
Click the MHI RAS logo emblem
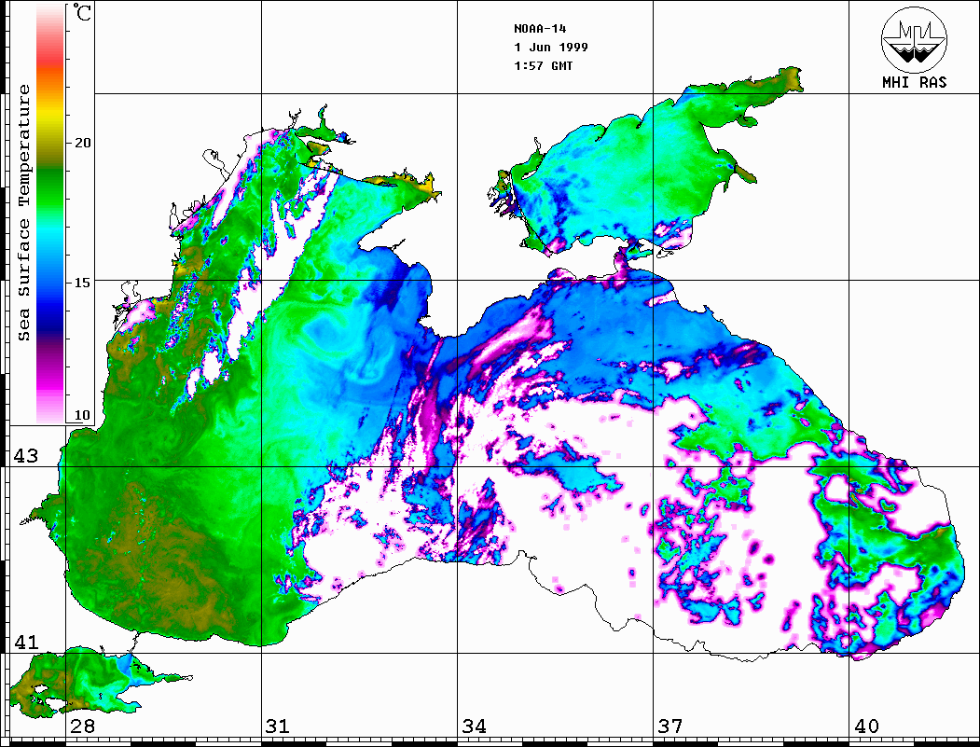coord(915,39)
